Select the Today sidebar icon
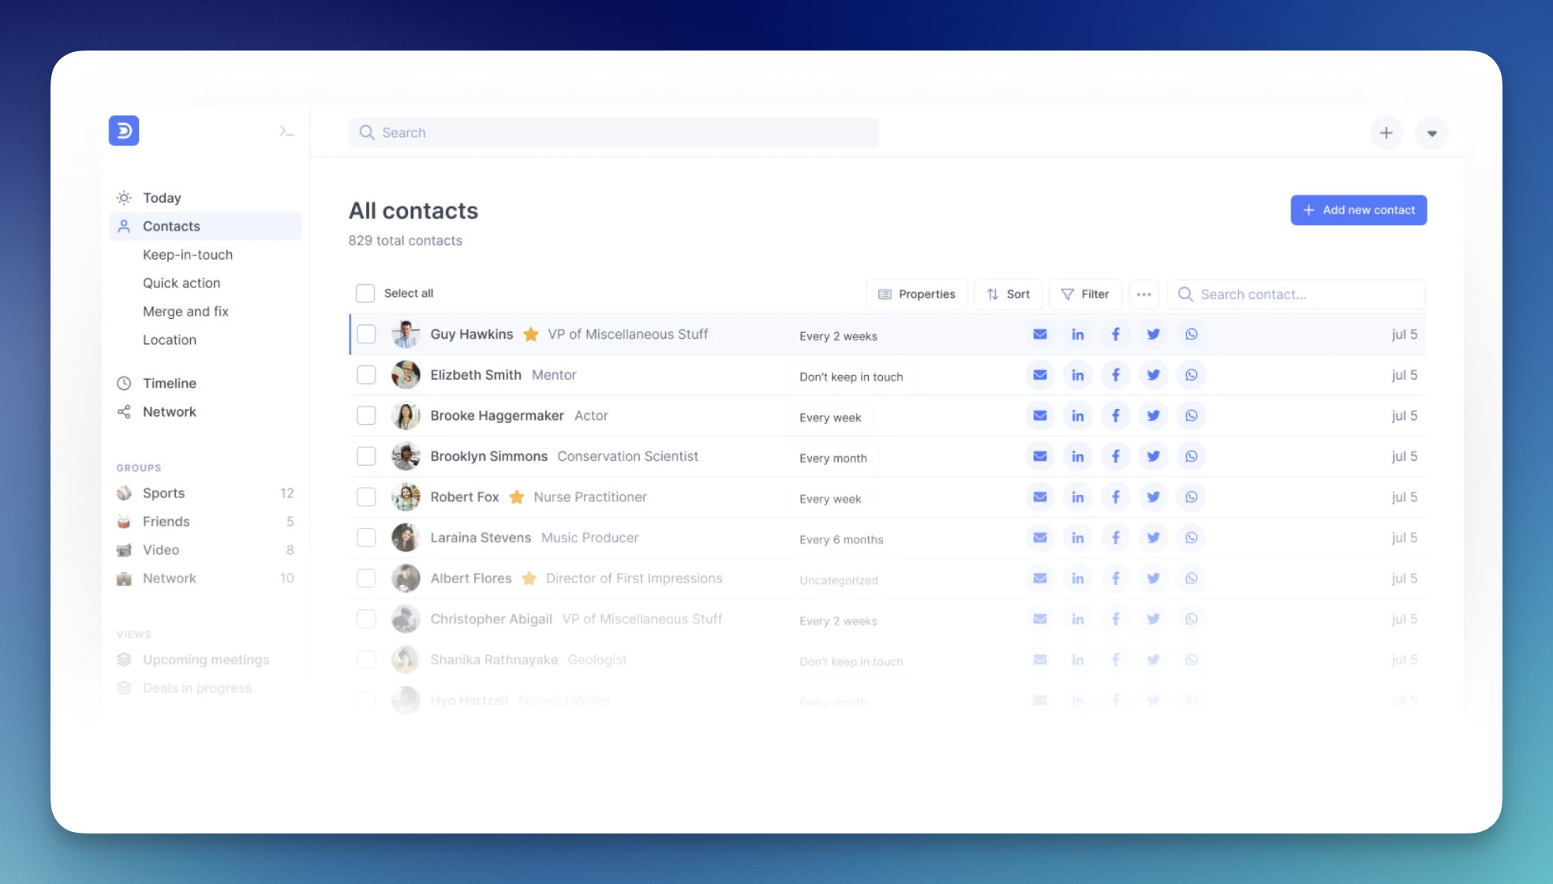Screen dimensions: 1553x884 click(124, 197)
